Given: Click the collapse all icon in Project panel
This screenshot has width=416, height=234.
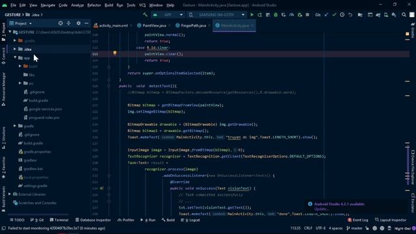Looking at the screenshot, I should (x=69, y=23).
